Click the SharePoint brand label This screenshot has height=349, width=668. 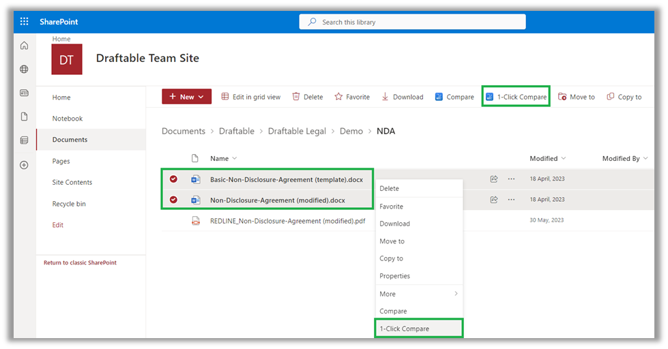click(59, 22)
